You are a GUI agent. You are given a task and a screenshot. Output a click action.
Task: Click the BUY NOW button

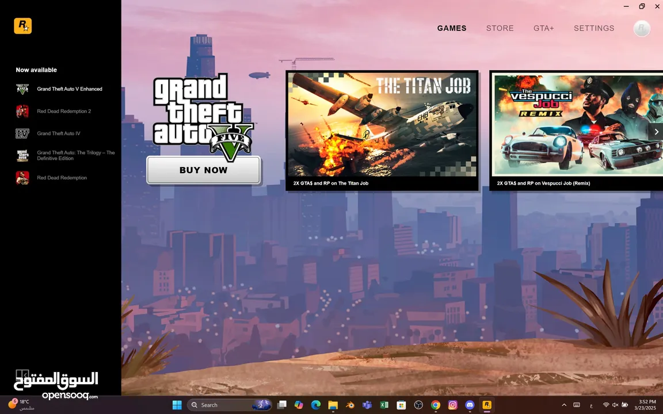point(203,170)
